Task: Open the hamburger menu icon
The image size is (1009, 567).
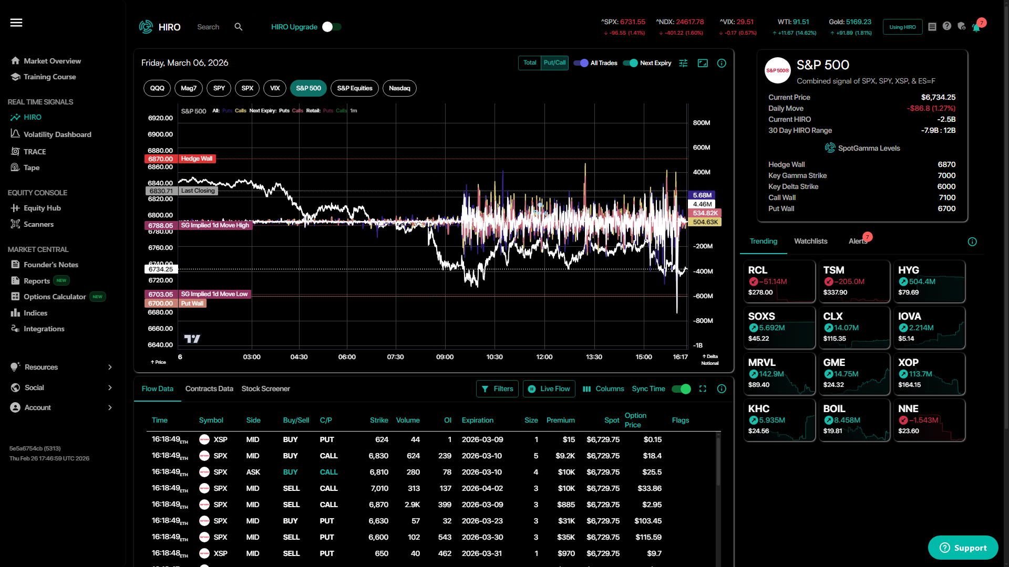Action: pos(16,23)
